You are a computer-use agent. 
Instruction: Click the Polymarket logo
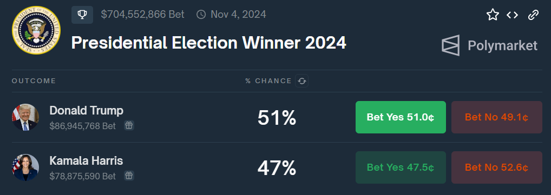(x=451, y=45)
